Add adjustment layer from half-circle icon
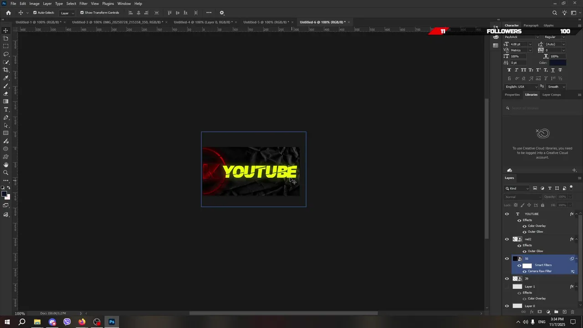 [548, 312]
